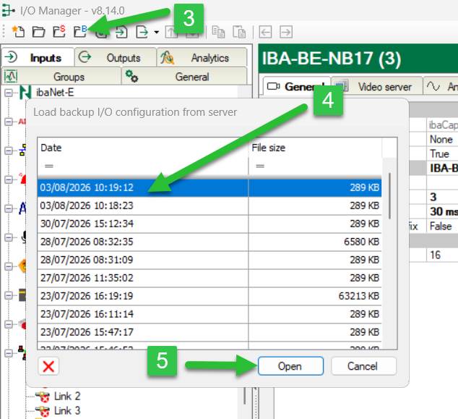This screenshot has width=458, height=419.
Task: Click the Date column filter equals operator
Action: pyautogui.click(x=49, y=166)
